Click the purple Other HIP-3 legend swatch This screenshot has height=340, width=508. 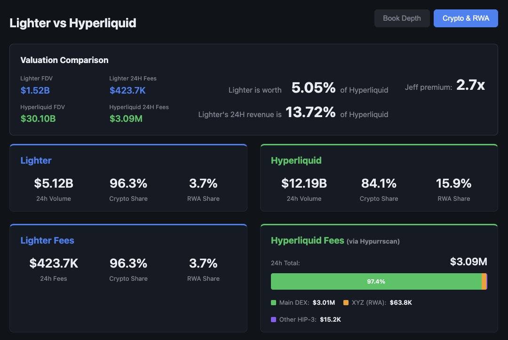[274, 320]
